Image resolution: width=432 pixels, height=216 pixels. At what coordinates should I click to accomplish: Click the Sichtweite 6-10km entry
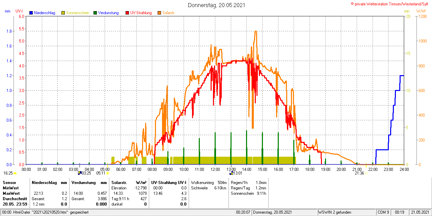pyautogui.click(x=209, y=188)
